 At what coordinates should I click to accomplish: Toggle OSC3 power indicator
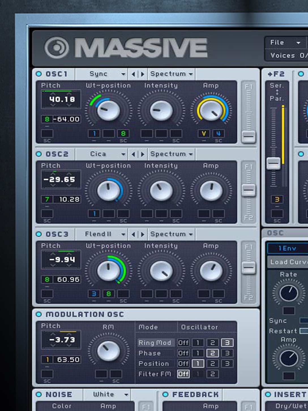(x=39, y=234)
